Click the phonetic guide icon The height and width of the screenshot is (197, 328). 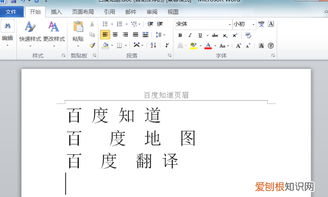(261, 24)
